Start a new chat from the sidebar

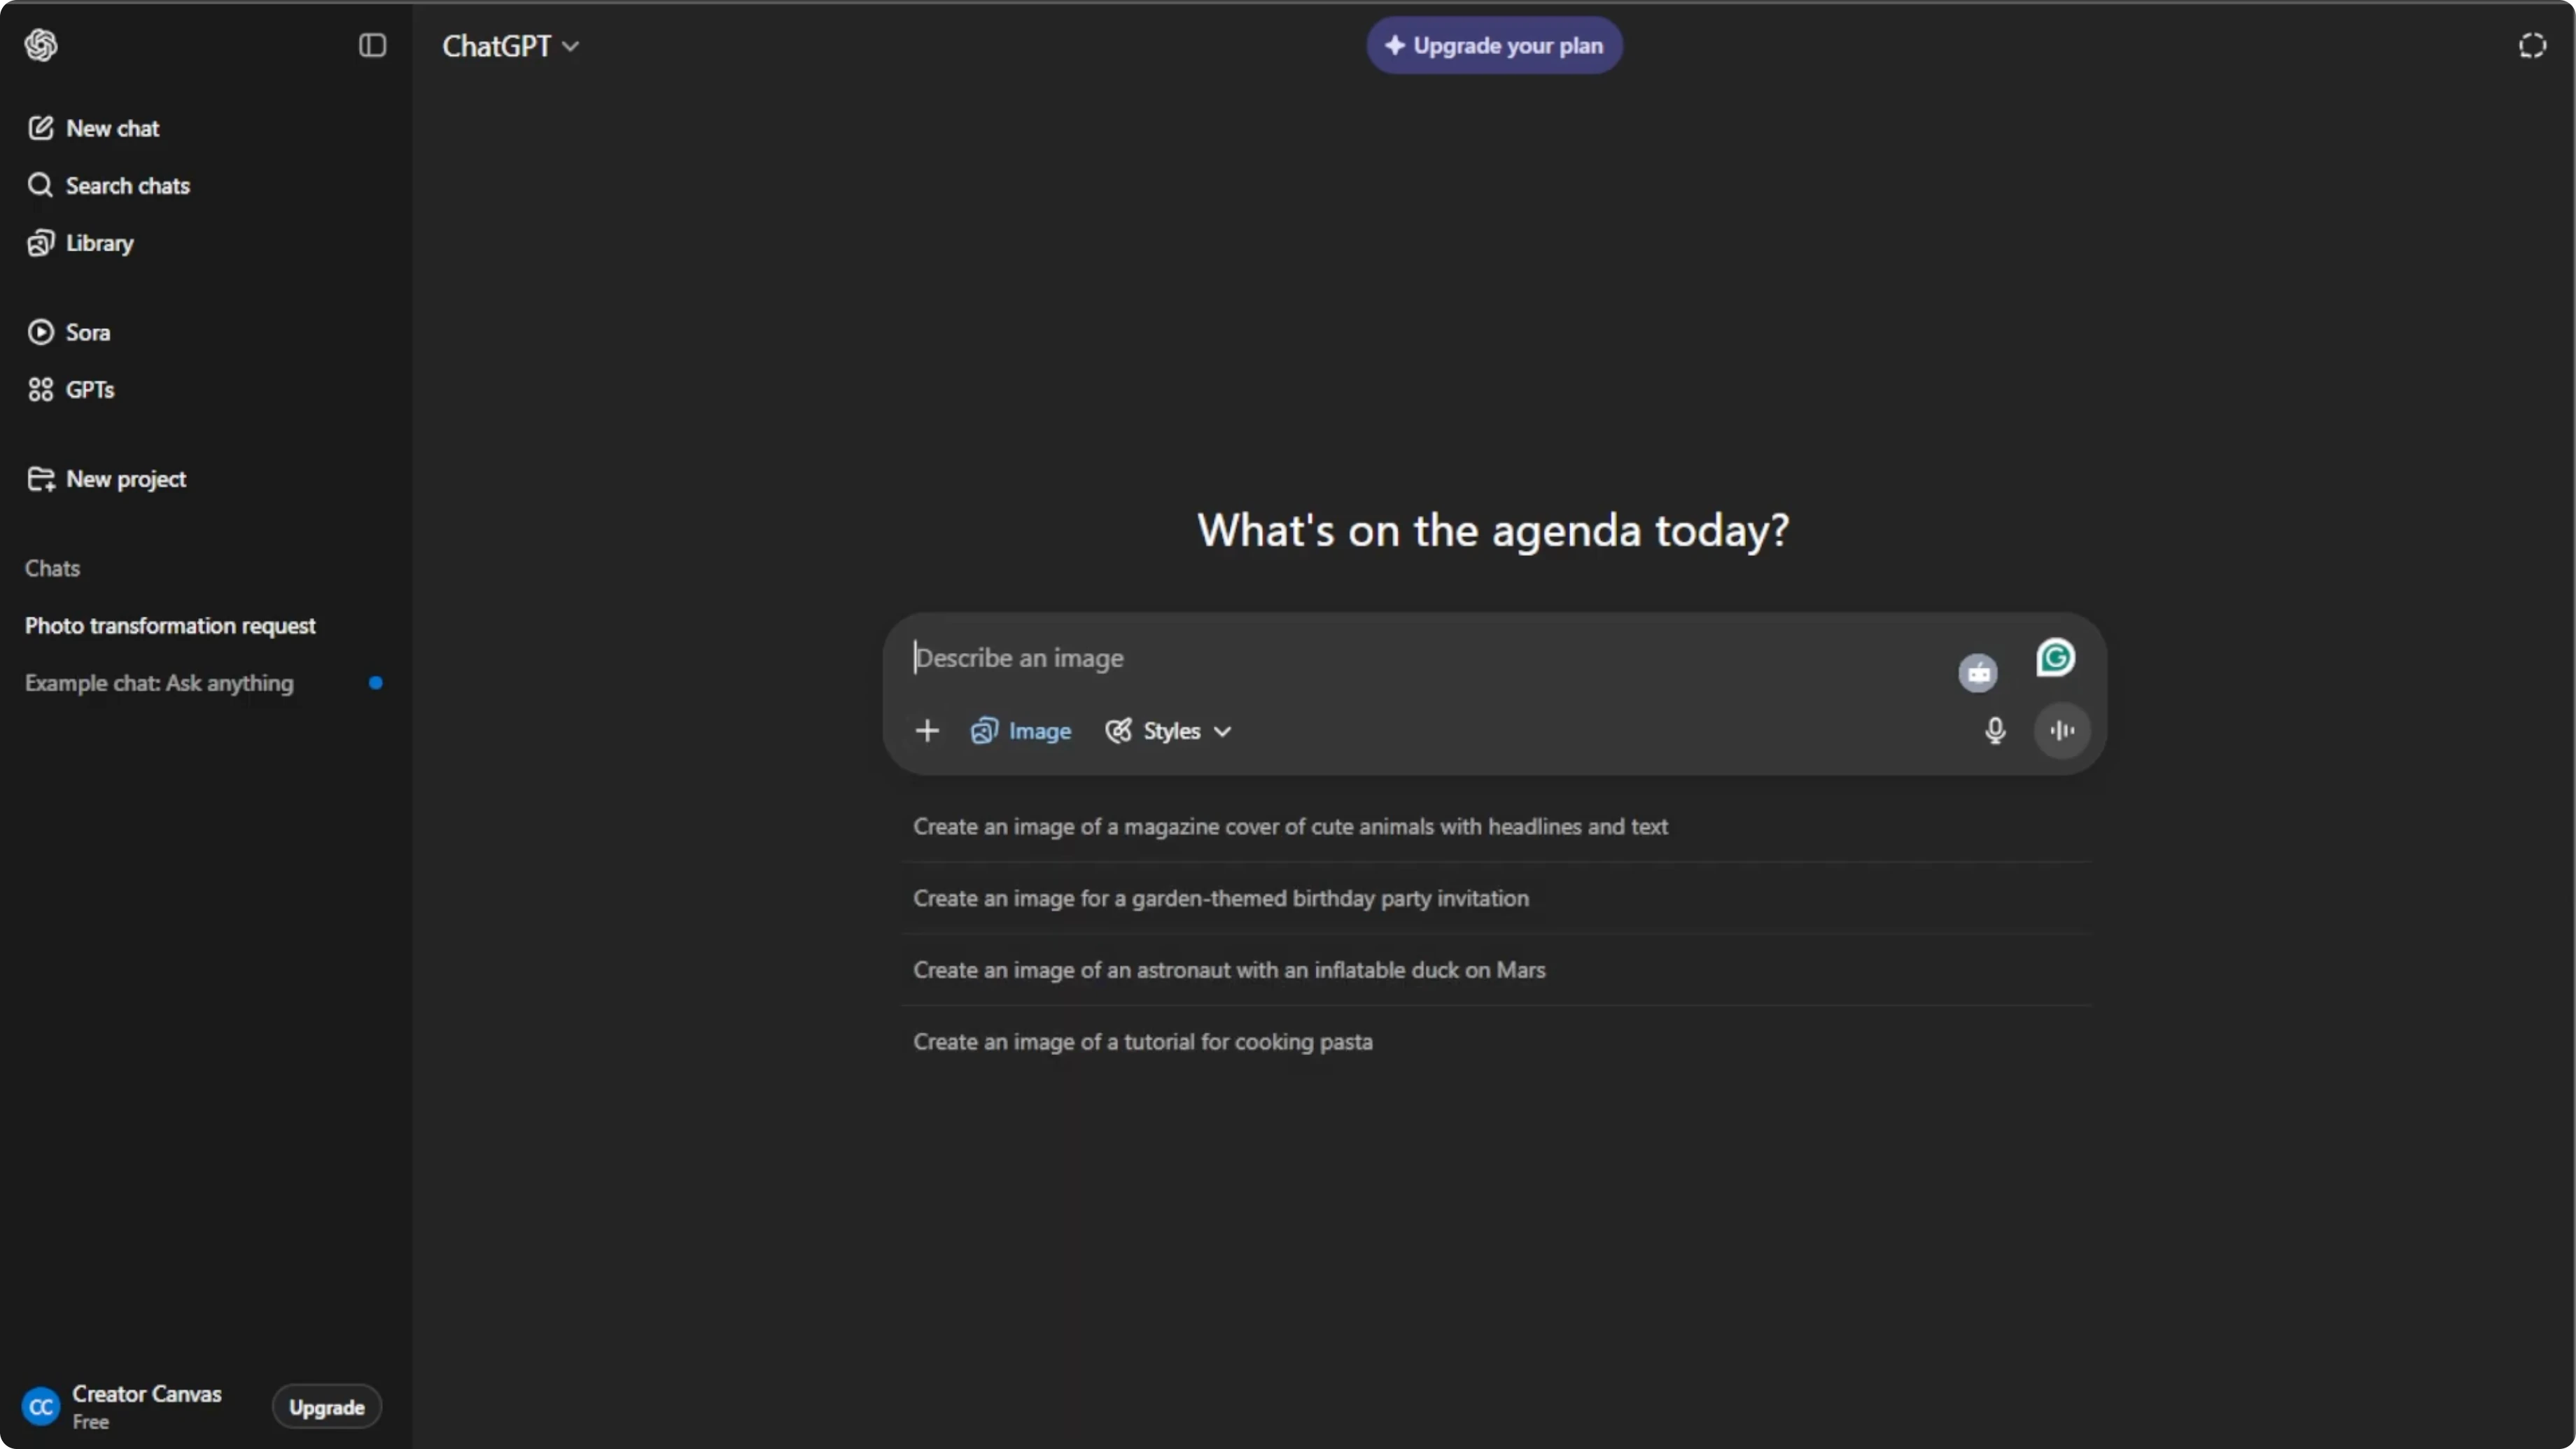pos(205,128)
